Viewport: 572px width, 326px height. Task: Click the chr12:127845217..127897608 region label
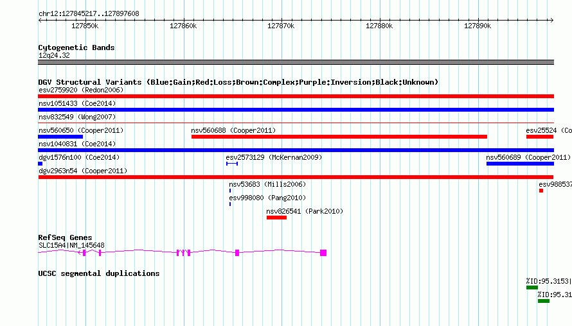(89, 13)
